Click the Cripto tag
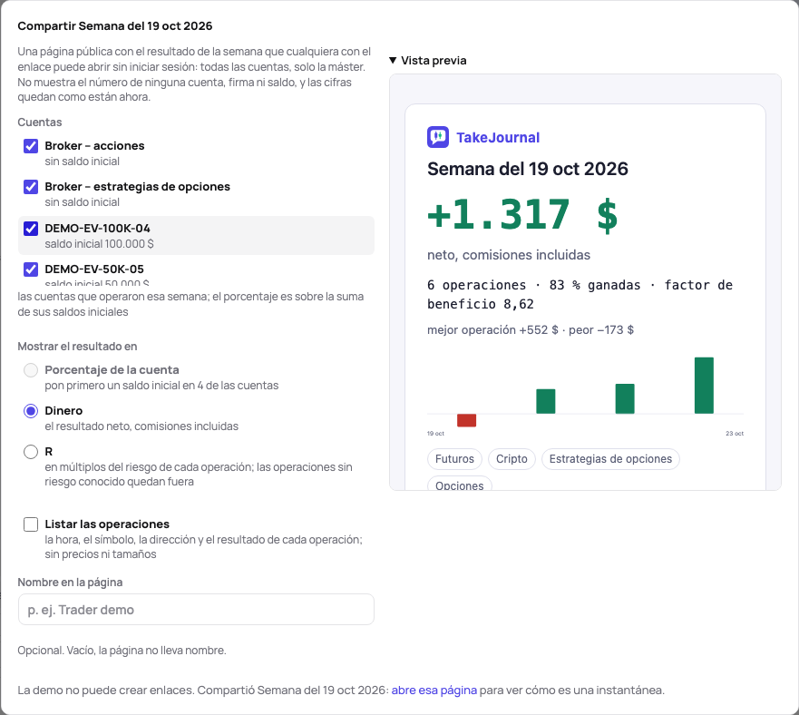 [512, 459]
